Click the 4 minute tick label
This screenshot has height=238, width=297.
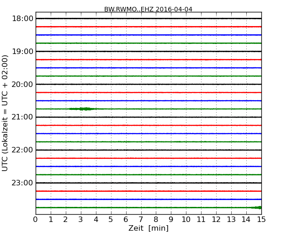[96, 220]
